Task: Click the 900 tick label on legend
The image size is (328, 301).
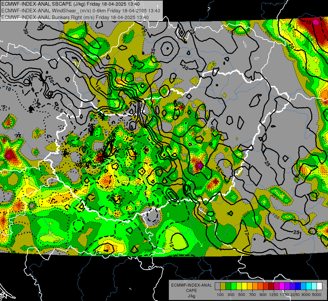Action: coord(263,295)
